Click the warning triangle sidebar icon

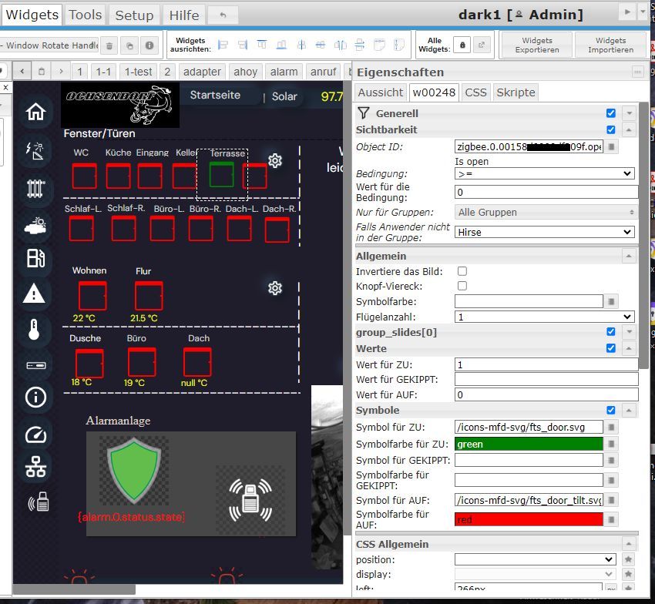pyautogui.click(x=35, y=294)
